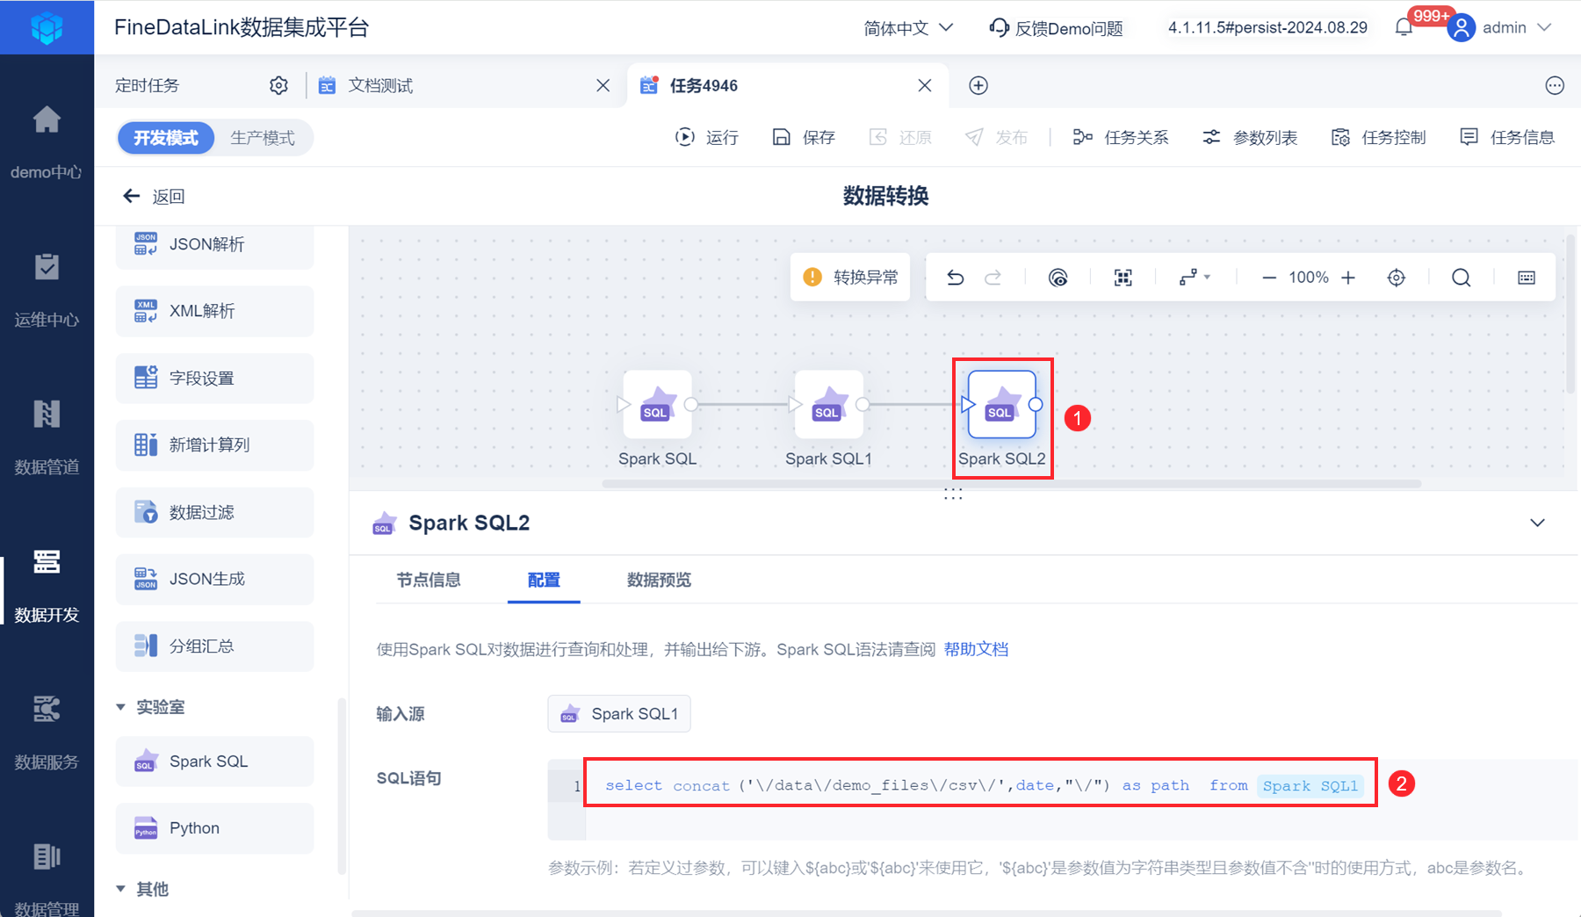The image size is (1581, 917).
Task: Open the canvas layout dropdown
Action: point(1195,278)
